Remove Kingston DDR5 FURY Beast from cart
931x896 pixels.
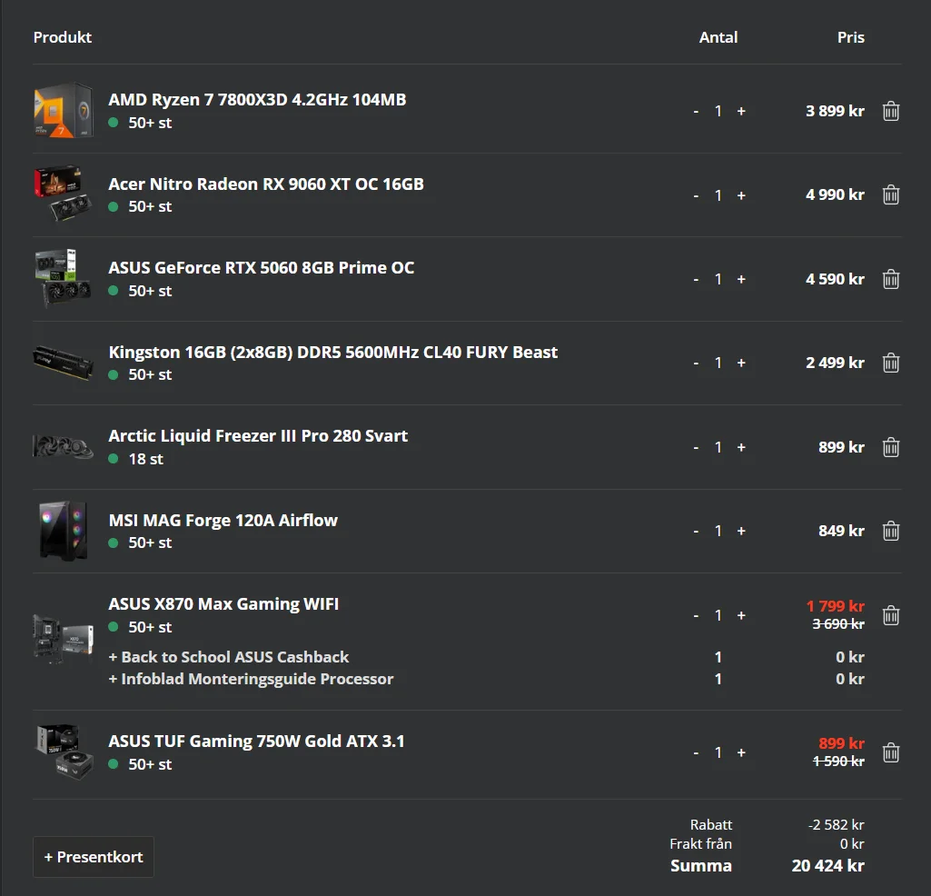(891, 363)
